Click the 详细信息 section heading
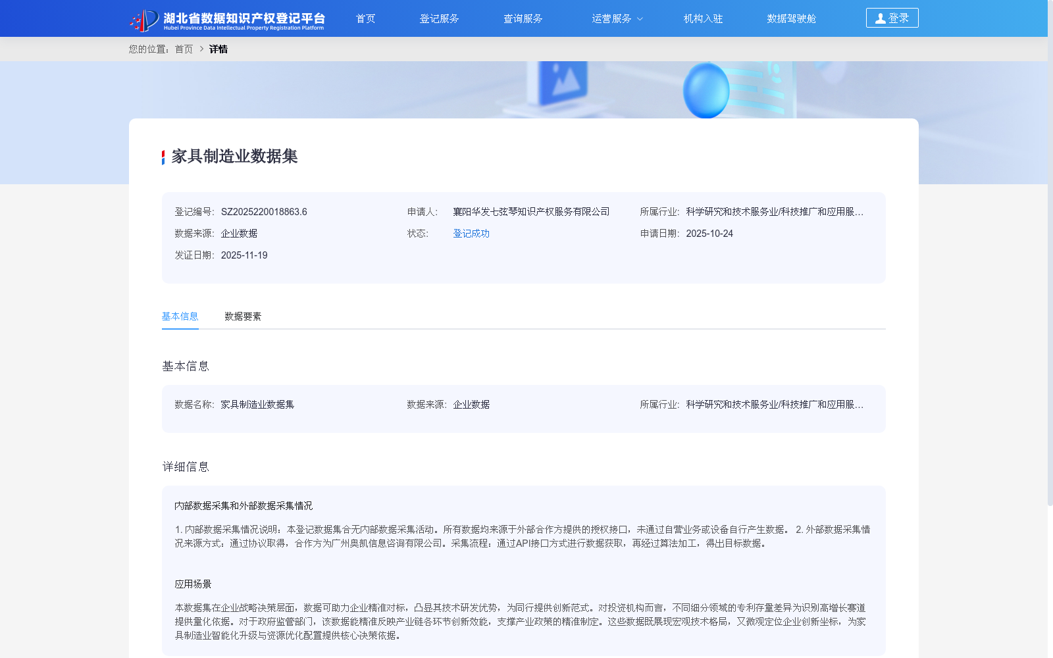 (186, 467)
